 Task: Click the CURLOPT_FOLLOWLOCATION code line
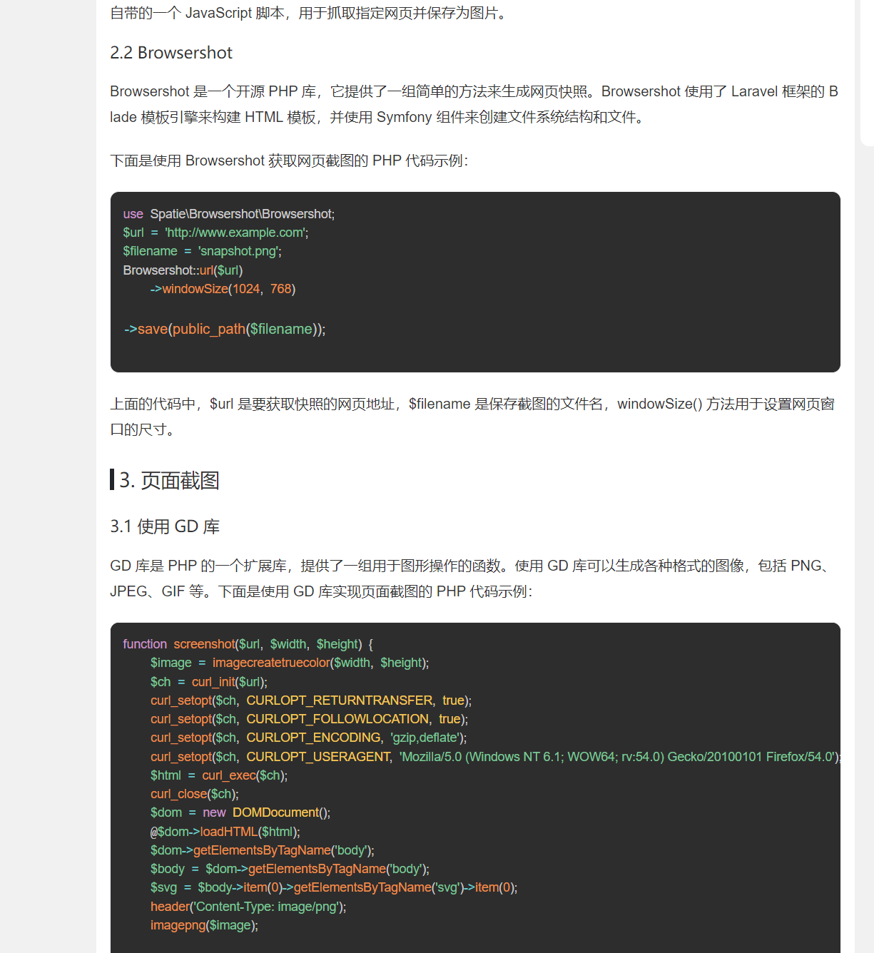pyautogui.click(x=309, y=719)
